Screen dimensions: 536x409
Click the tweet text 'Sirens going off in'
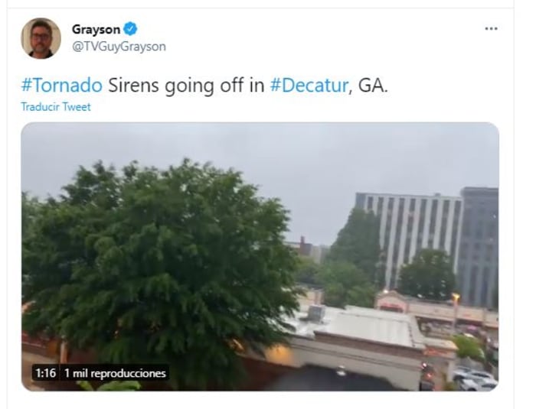tap(186, 85)
